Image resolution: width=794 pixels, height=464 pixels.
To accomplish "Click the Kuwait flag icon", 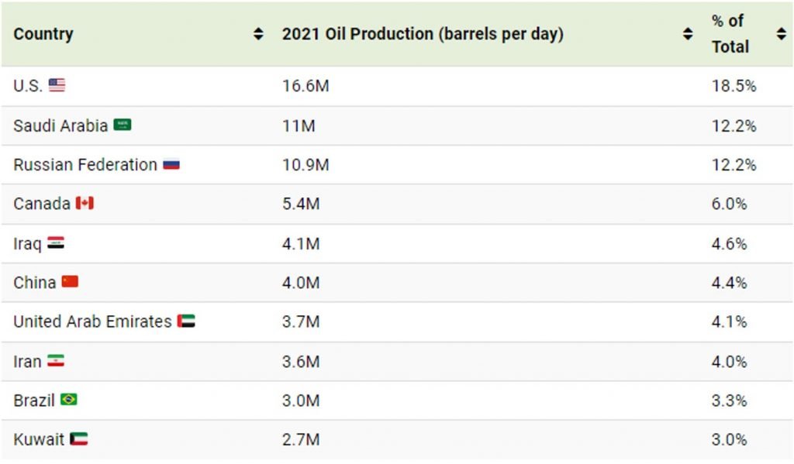I will [x=78, y=439].
